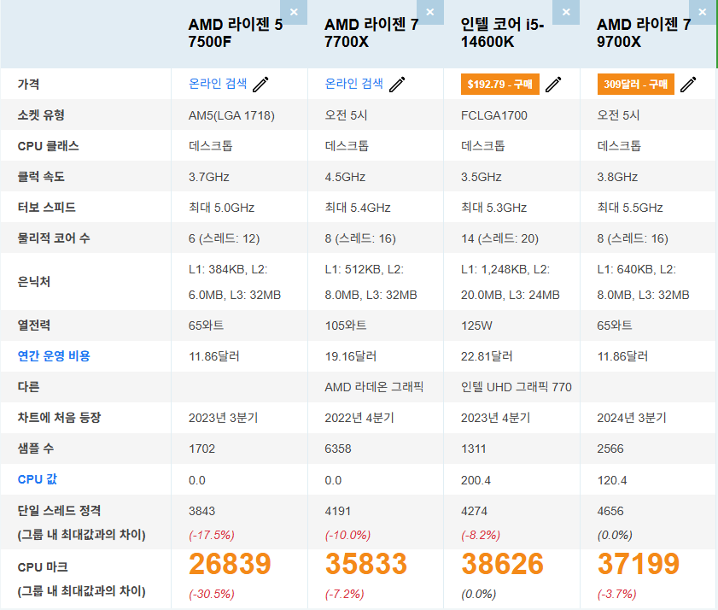Screen dimensions: 718x610
Task: Click the 인텔 UHD 그래픽 770 cell
Action: [517, 387]
